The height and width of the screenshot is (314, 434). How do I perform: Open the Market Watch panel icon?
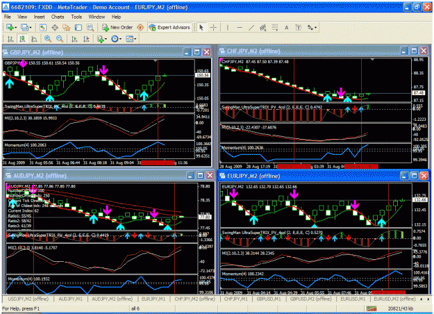[43, 27]
